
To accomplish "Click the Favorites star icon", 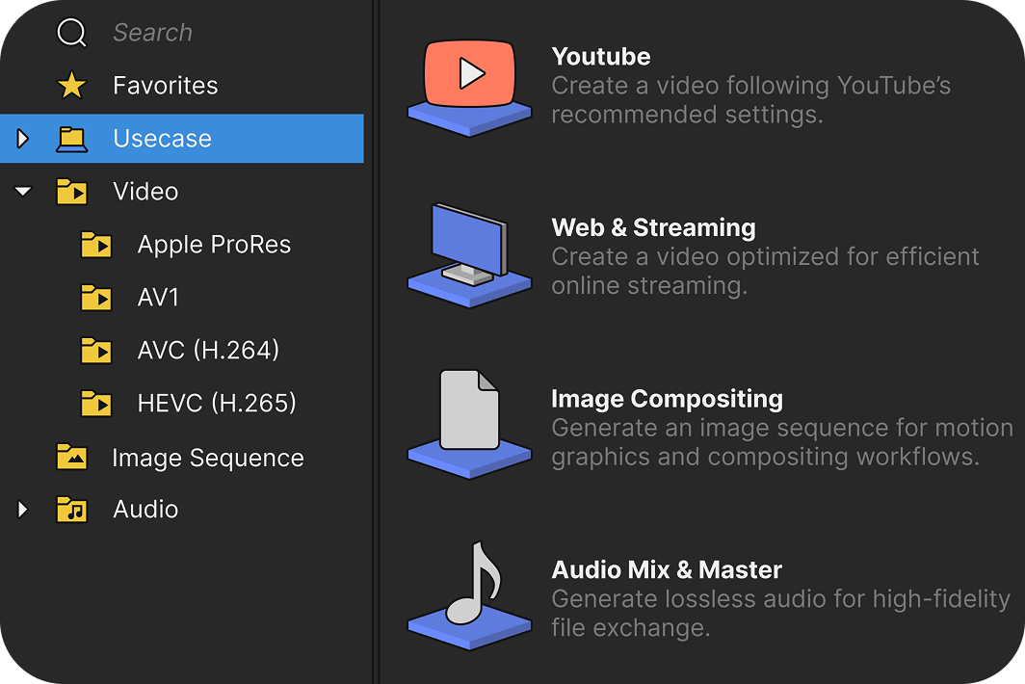I will tap(71, 85).
